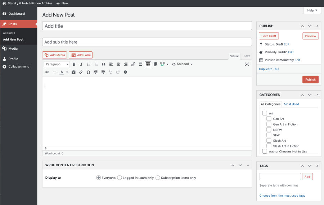Click the Save Draft button
Screen dimensions: 324x205
click(x=269, y=36)
